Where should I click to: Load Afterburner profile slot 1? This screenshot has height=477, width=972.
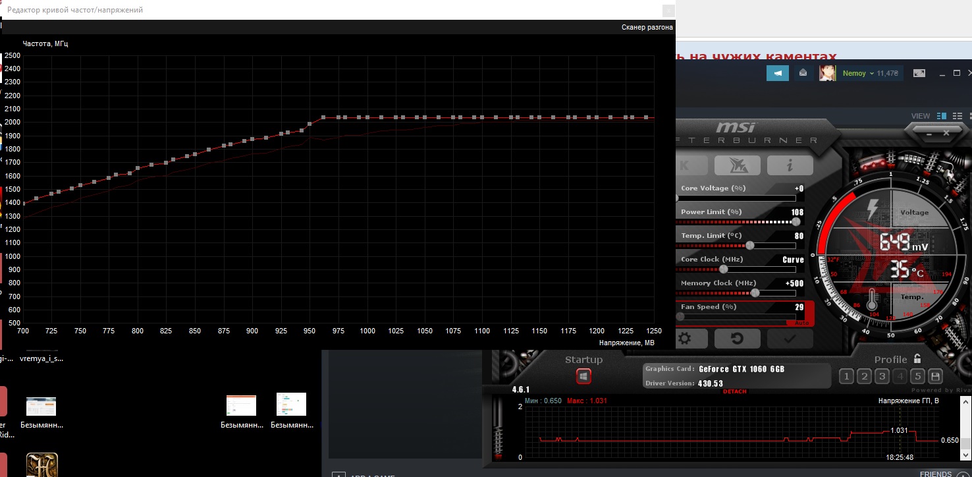point(846,377)
